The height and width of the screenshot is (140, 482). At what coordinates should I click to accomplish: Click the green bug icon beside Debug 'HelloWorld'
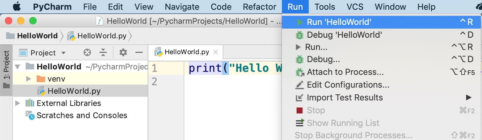300,35
